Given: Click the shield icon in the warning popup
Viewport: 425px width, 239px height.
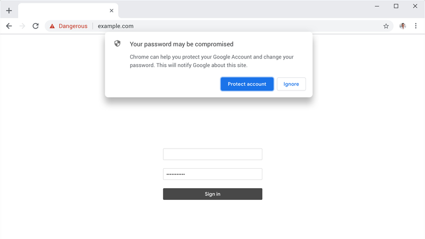Looking at the screenshot, I should click(x=117, y=44).
